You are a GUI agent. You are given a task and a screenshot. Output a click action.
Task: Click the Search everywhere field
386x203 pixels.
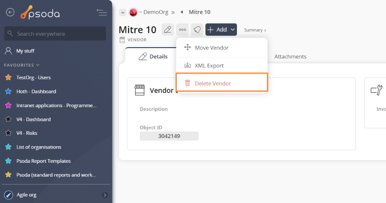coord(55,34)
